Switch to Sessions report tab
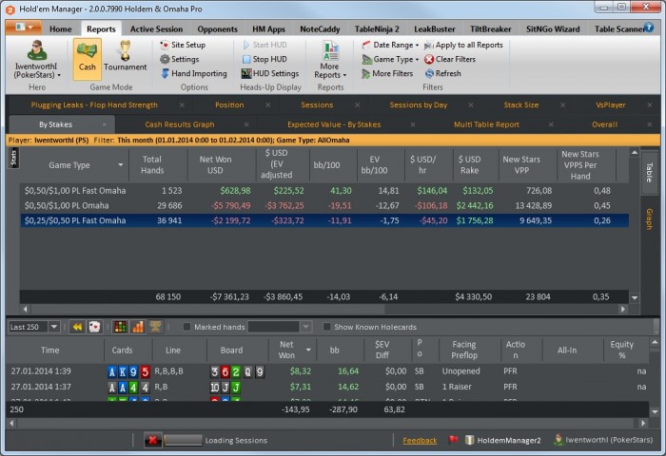The width and height of the screenshot is (666, 456). coord(317,105)
